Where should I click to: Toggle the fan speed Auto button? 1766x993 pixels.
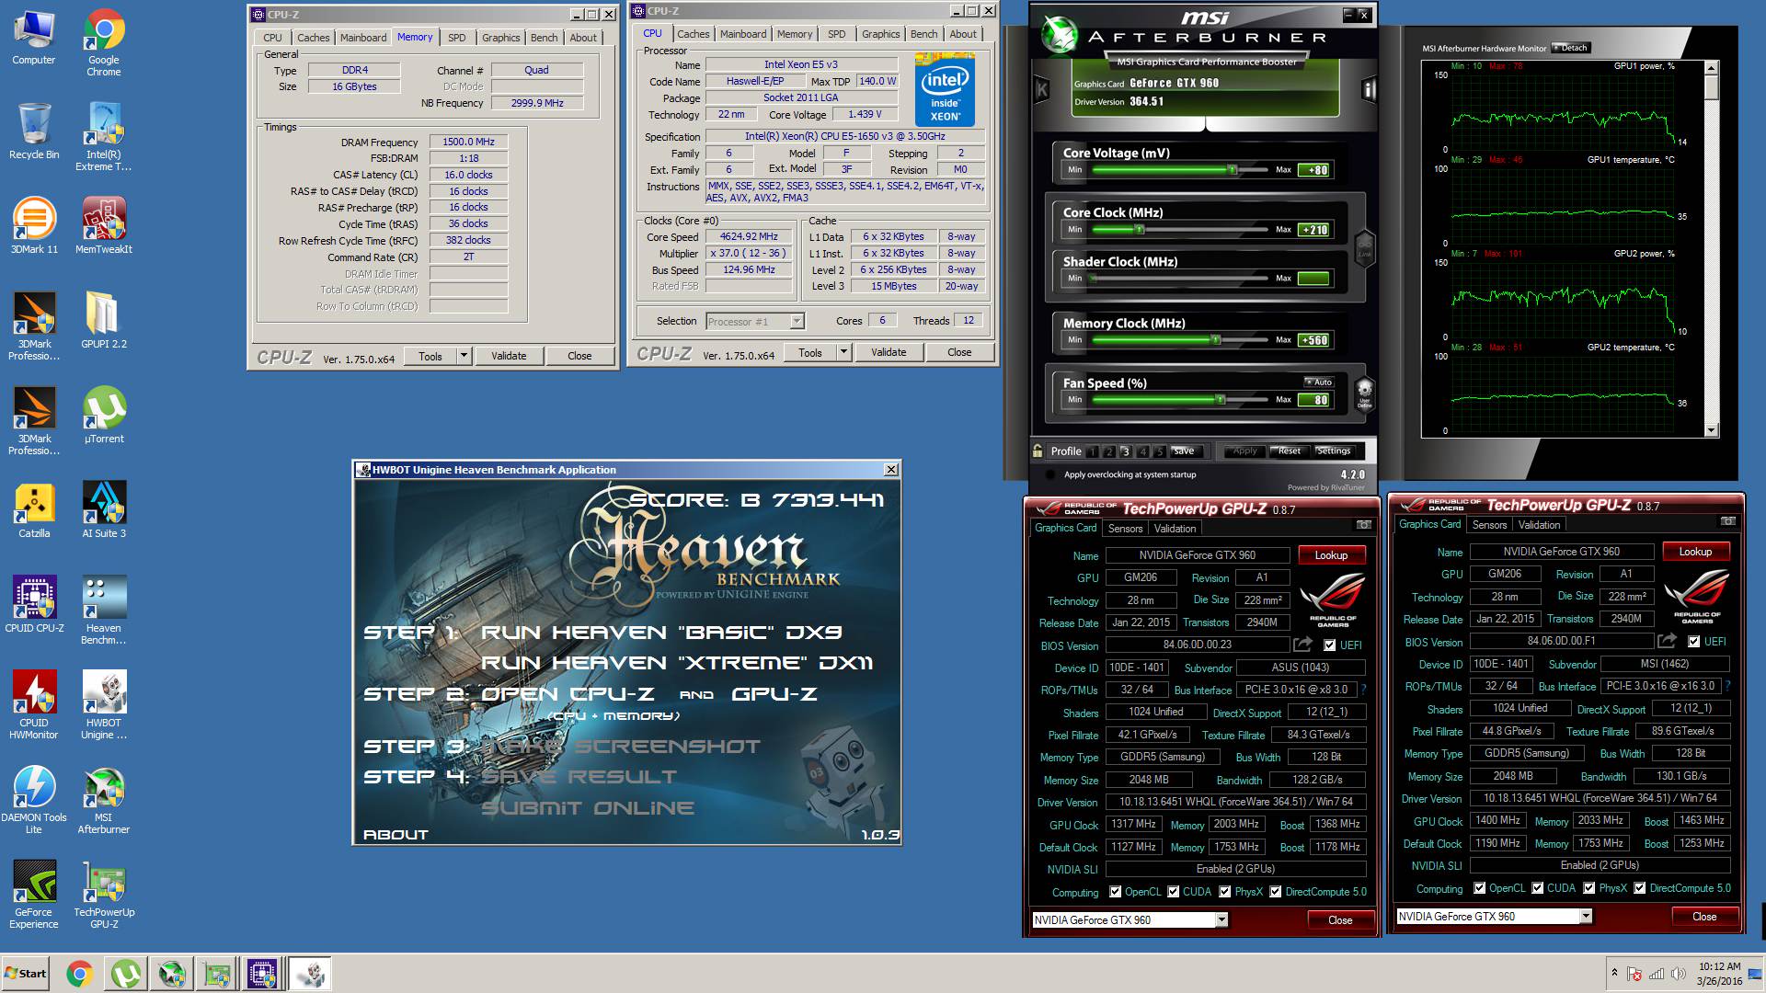[1318, 382]
